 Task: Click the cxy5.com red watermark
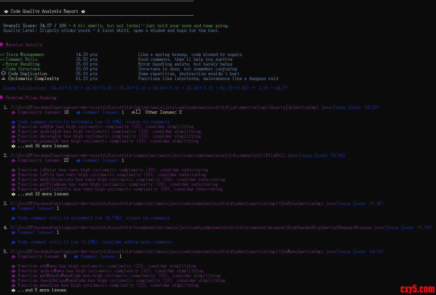point(417,289)
